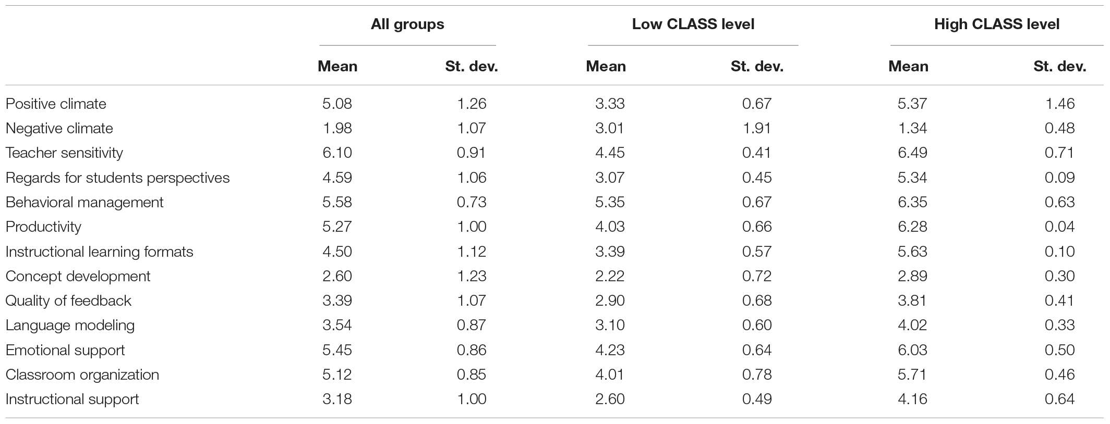Click the 'Concept development' row label
Image resolution: width=1110 pixels, height=424 pixels.
[78, 276]
